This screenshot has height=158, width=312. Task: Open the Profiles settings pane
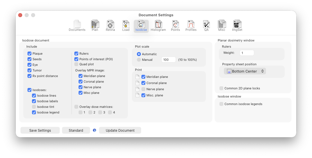click(x=191, y=26)
